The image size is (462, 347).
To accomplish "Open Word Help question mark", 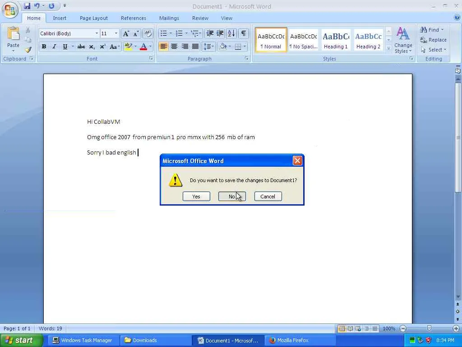I will [x=457, y=18].
